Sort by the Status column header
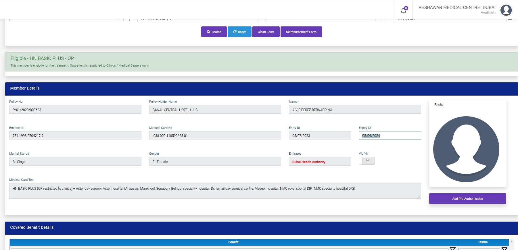The image size is (518, 250). click(x=483, y=242)
